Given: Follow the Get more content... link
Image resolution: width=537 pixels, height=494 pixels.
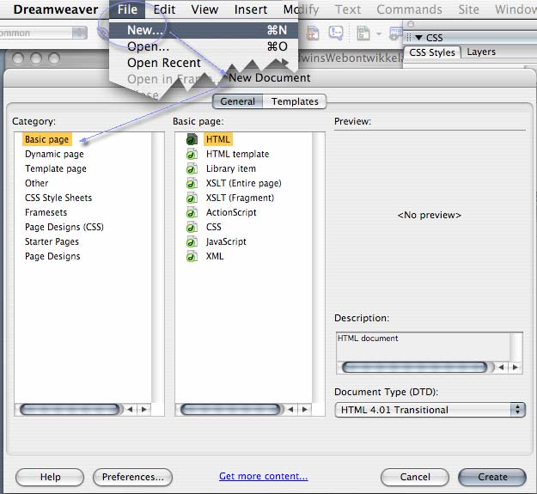Looking at the screenshot, I should click(x=264, y=476).
